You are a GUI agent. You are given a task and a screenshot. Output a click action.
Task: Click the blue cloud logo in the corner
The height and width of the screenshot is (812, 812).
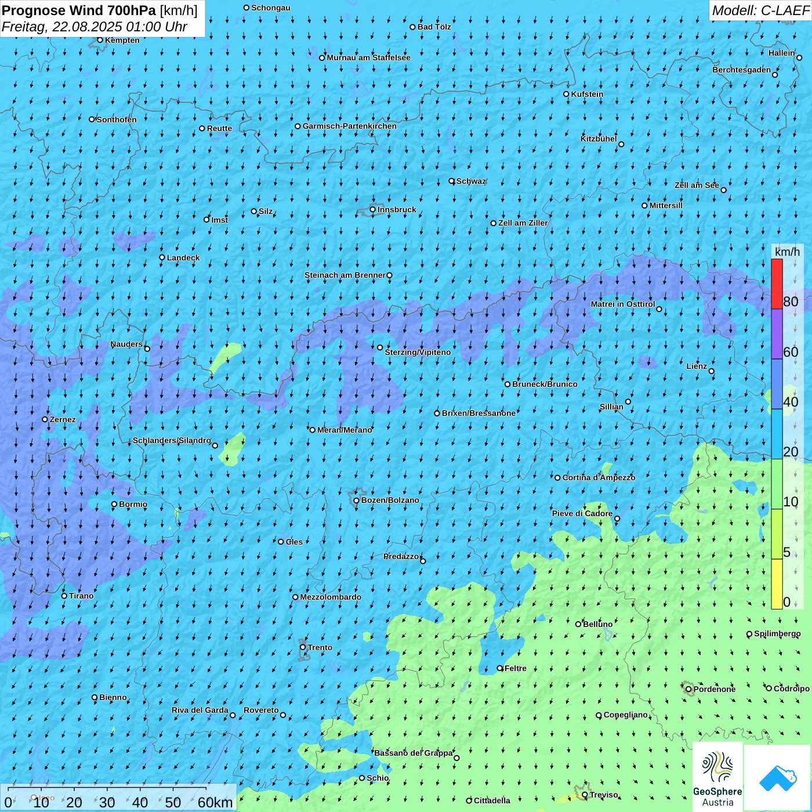[777, 778]
